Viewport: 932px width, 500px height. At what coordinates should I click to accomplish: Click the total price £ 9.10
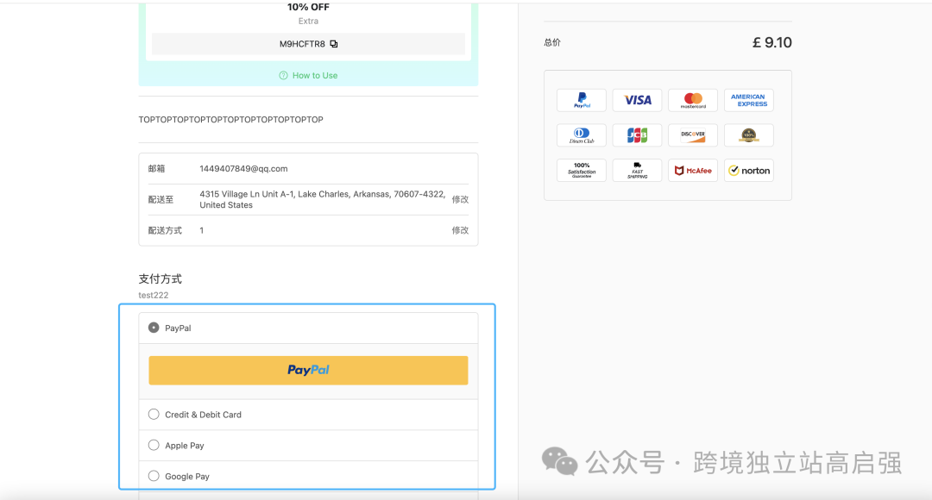click(x=772, y=43)
